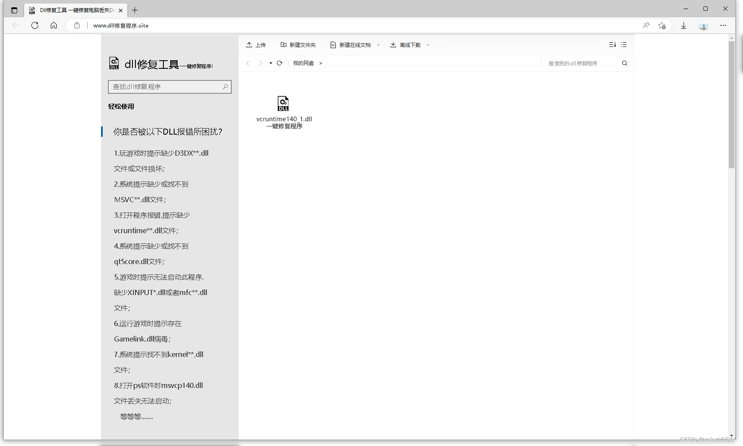This screenshot has width=743, height=446.
Task: Click the vcruntime**.dll文件 line
Action: [146, 231]
